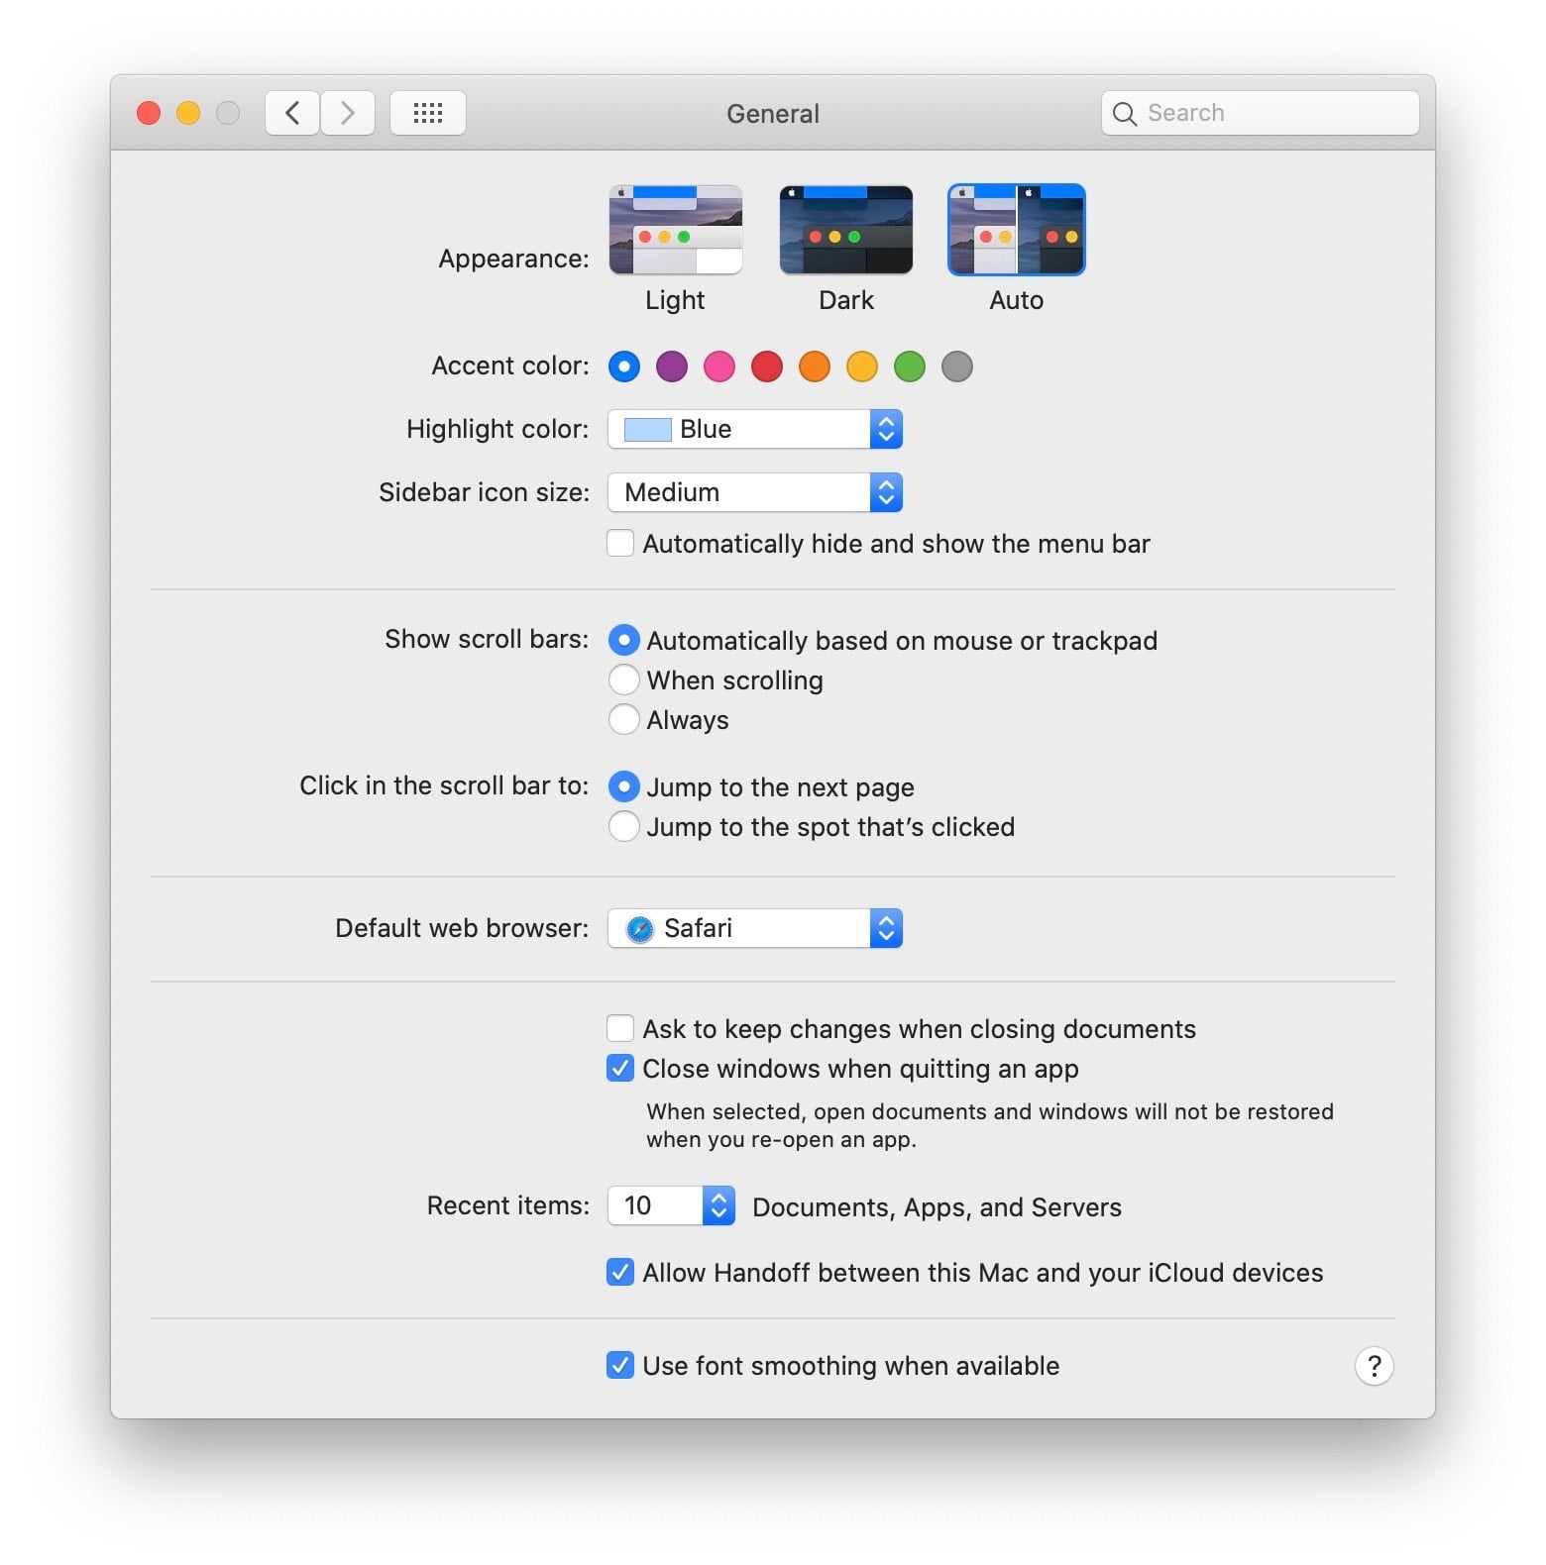
Task: Uncheck close windows when quitting an app
Action: pyautogui.click(x=619, y=1069)
